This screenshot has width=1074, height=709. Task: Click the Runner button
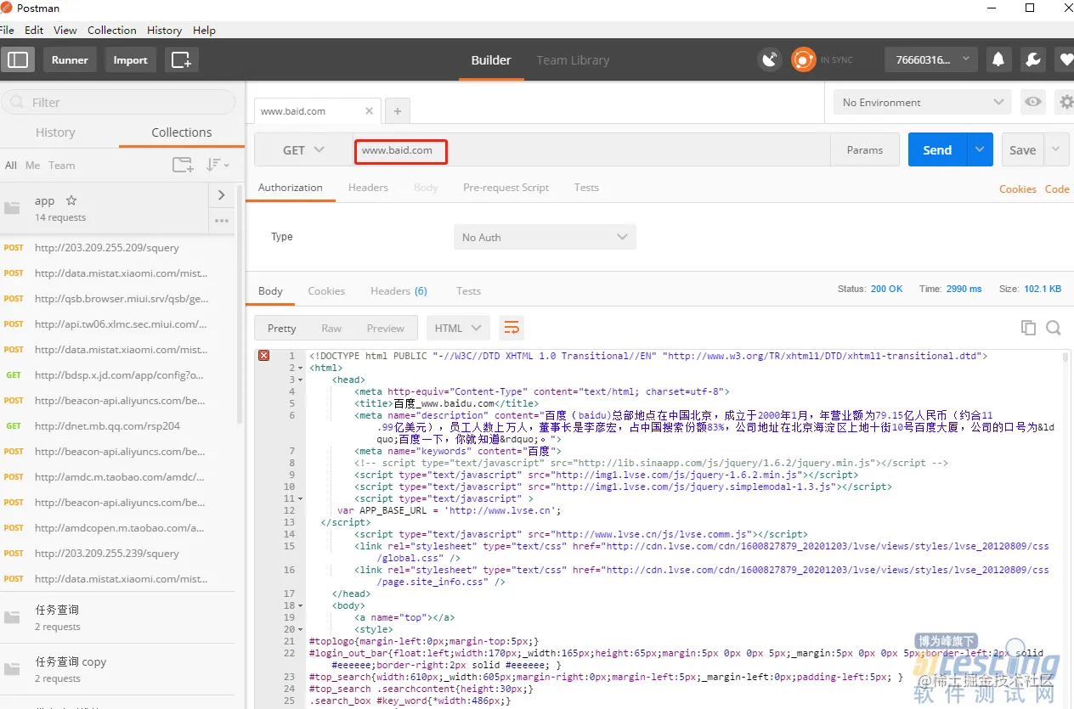70,59
